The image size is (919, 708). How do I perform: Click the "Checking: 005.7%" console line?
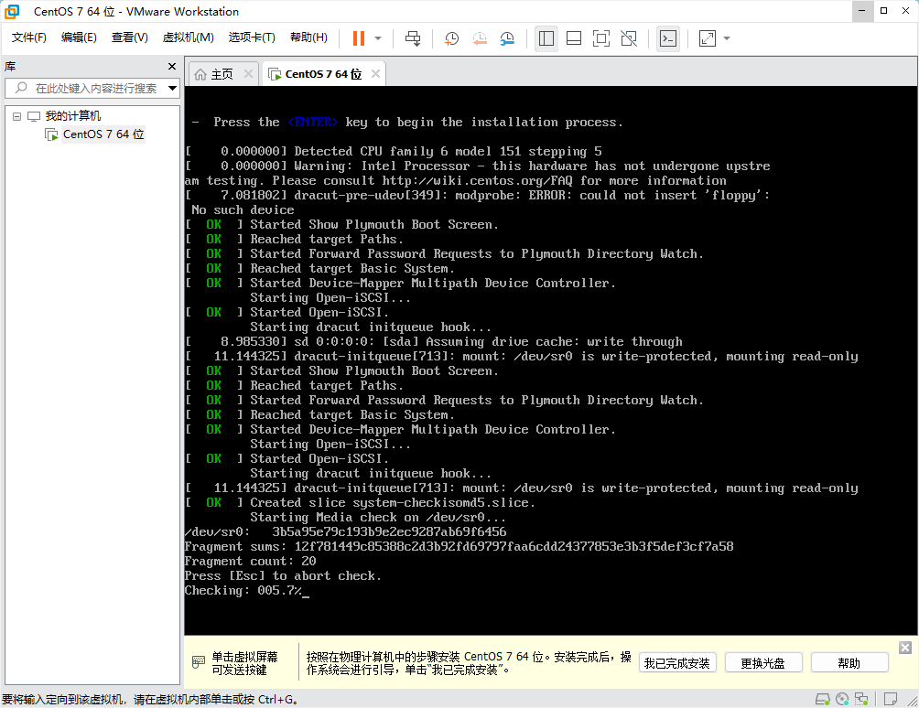point(246,590)
